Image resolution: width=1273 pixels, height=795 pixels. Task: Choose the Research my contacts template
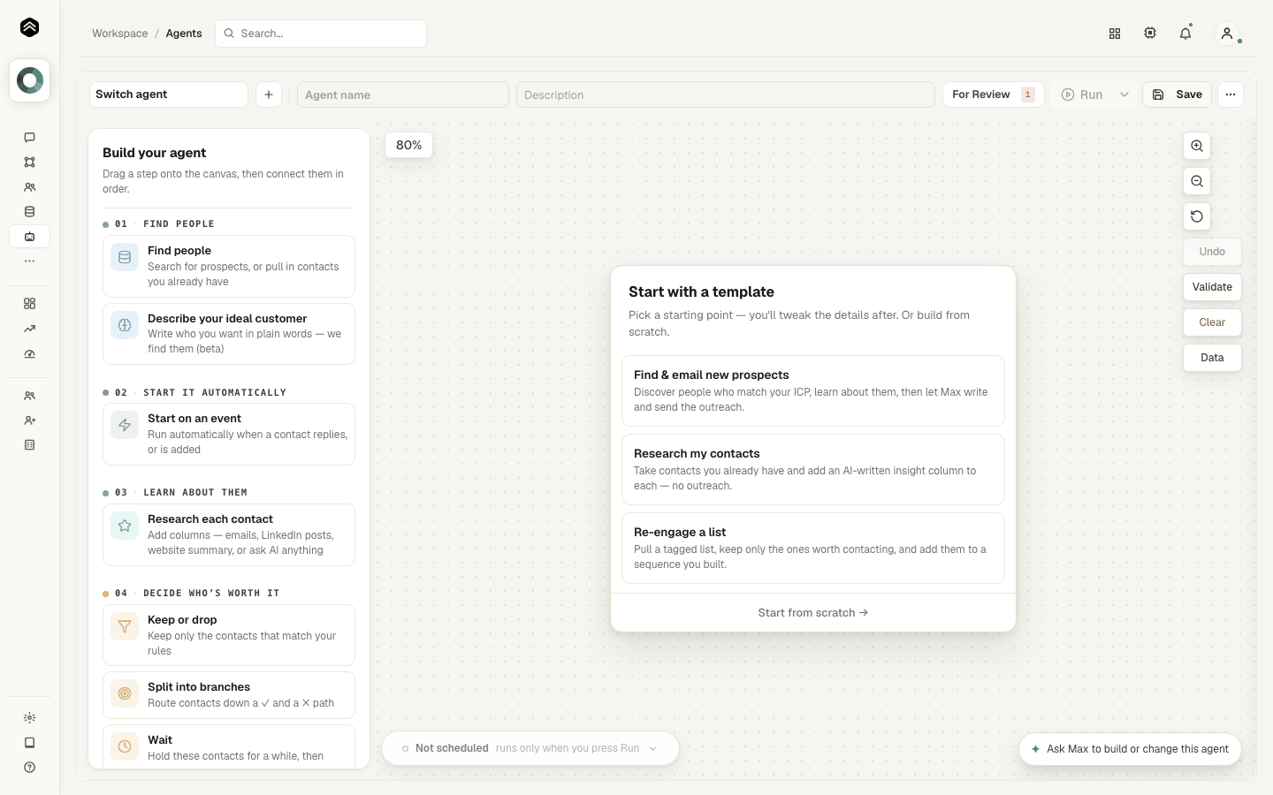tap(813, 469)
